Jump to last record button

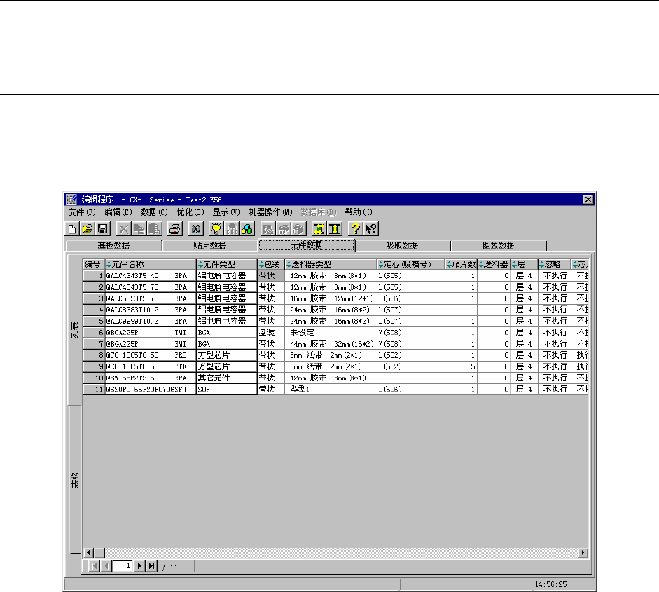coord(151,566)
